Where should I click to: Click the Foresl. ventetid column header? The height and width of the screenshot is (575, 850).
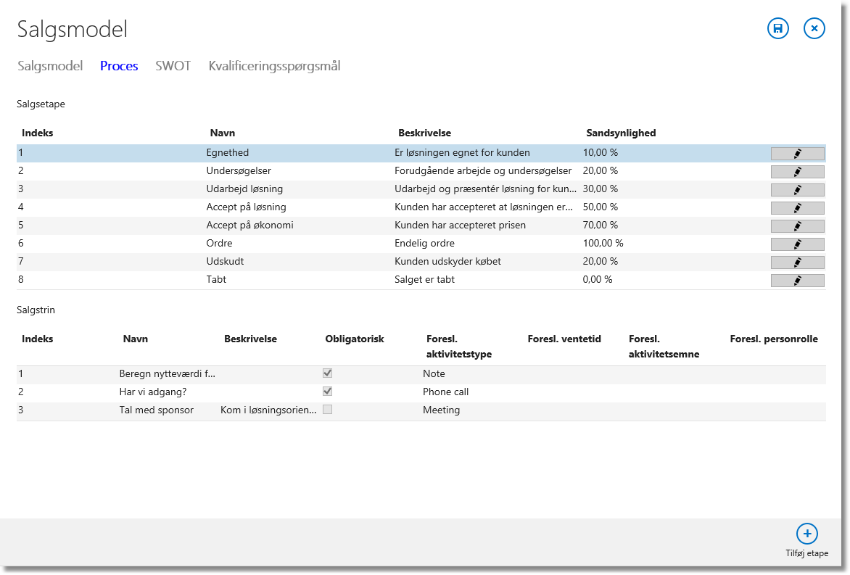pyautogui.click(x=564, y=339)
